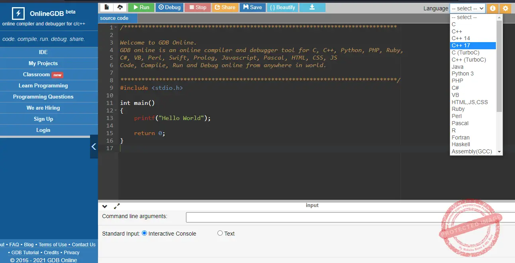Viewport: 515px width, 263px height.
Task: Open Privacy footer link
Action: 72,253
